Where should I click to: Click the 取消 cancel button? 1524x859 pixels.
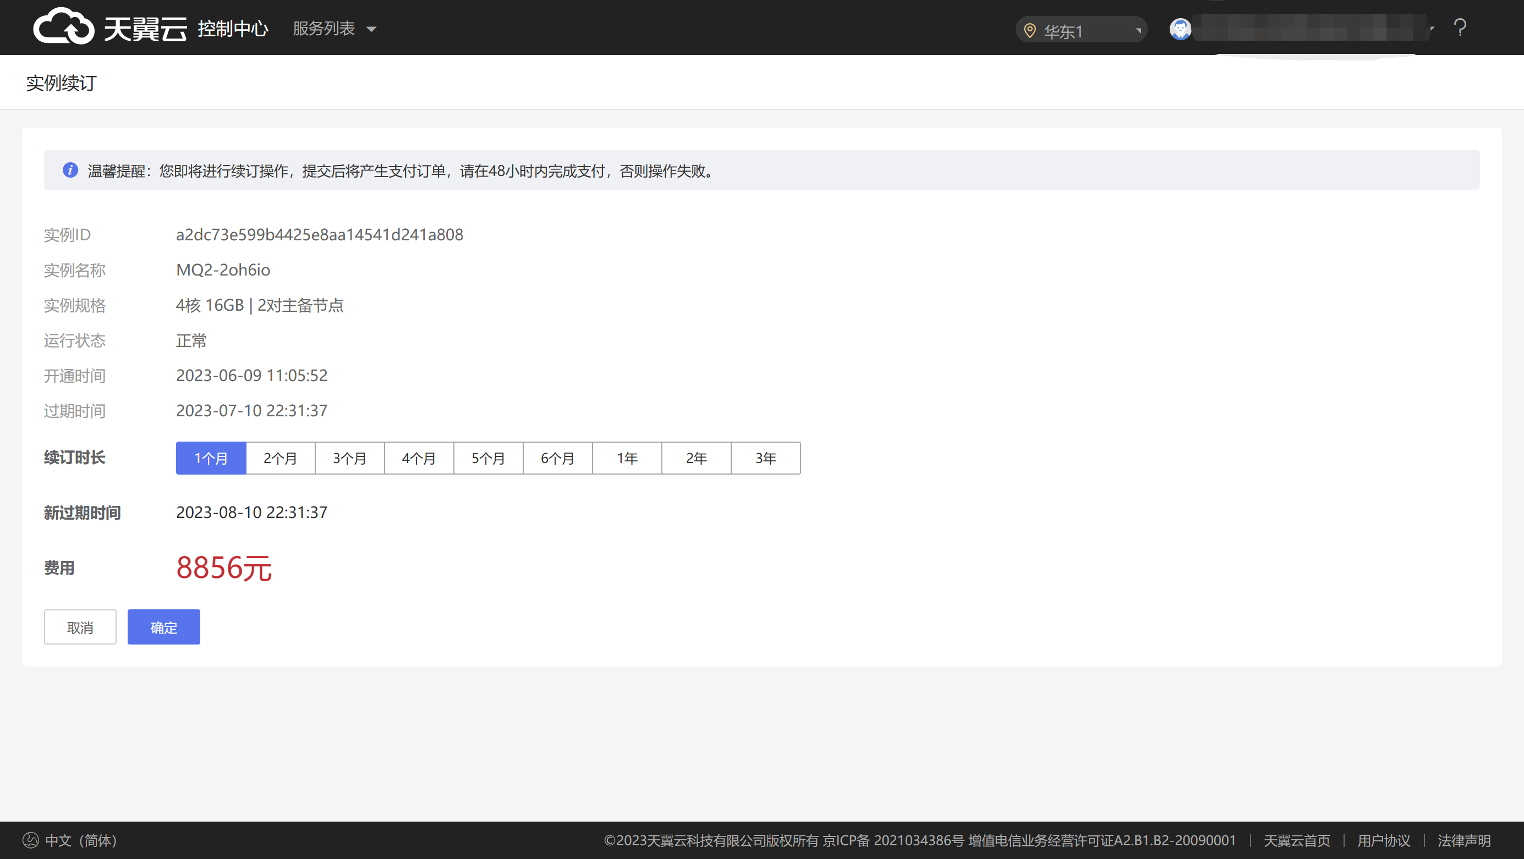[x=80, y=627]
